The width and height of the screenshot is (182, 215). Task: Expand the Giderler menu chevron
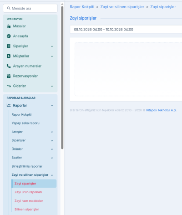[x=52, y=86]
